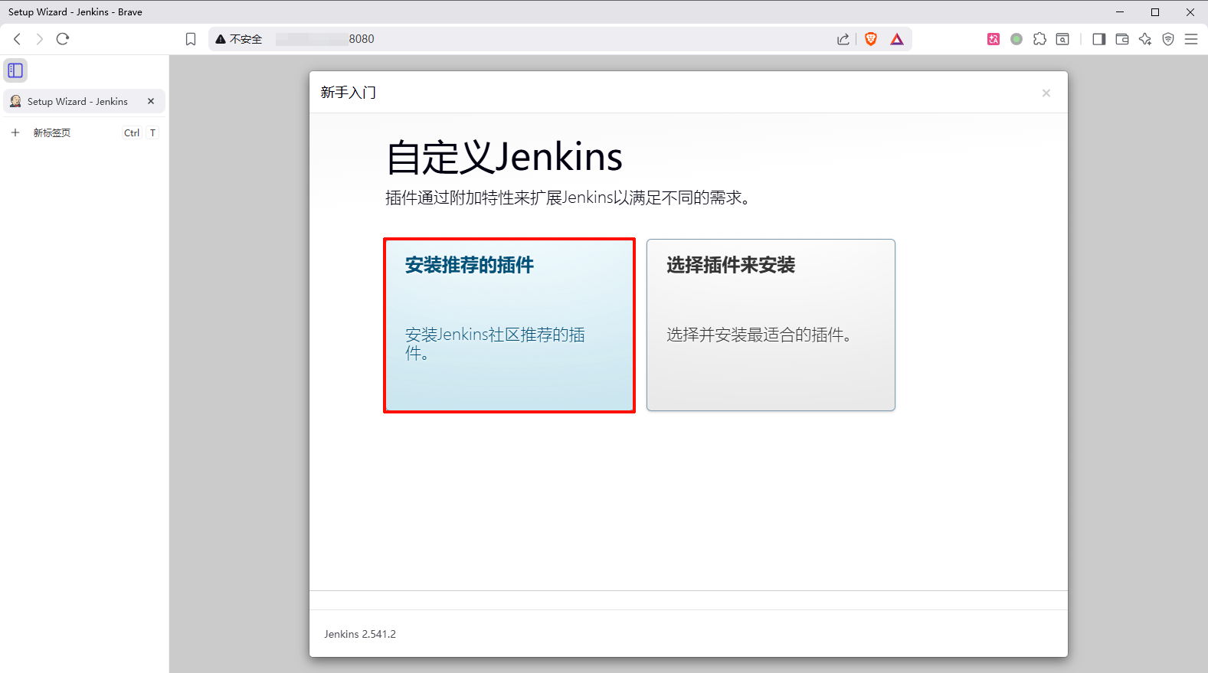Toggle the vertical tabs panel button
The image size is (1208, 673).
click(15, 70)
